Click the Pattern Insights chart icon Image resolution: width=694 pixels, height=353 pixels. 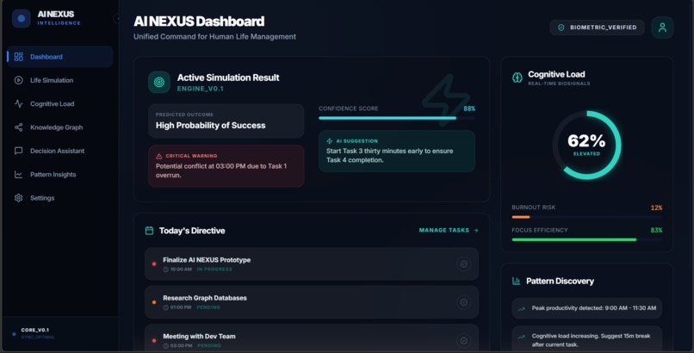pyautogui.click(x=19, y=174)
